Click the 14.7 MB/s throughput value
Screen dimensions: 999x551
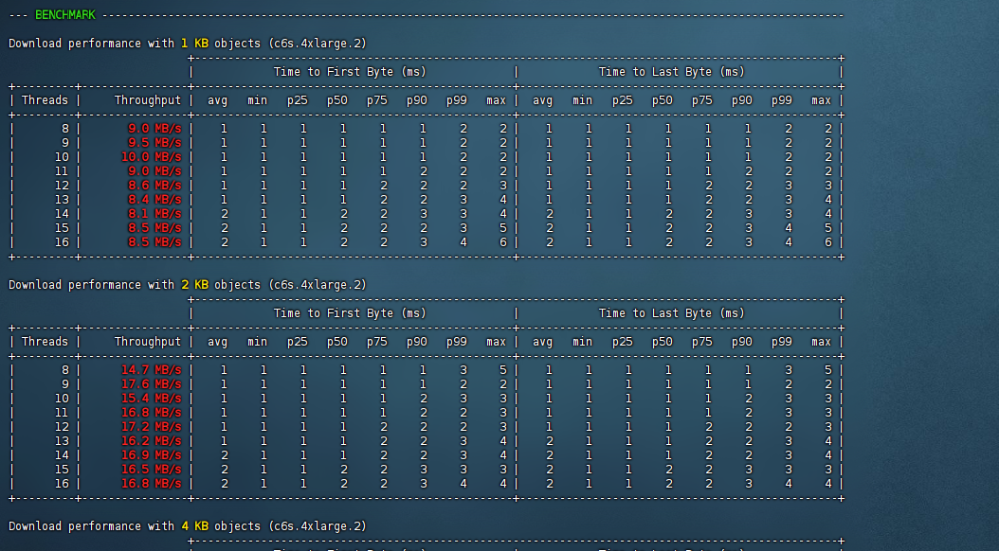tap(152, 369)
